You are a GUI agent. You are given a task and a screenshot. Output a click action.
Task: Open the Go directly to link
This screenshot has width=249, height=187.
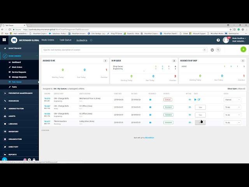pyautogui.click(x=82, y=40)
